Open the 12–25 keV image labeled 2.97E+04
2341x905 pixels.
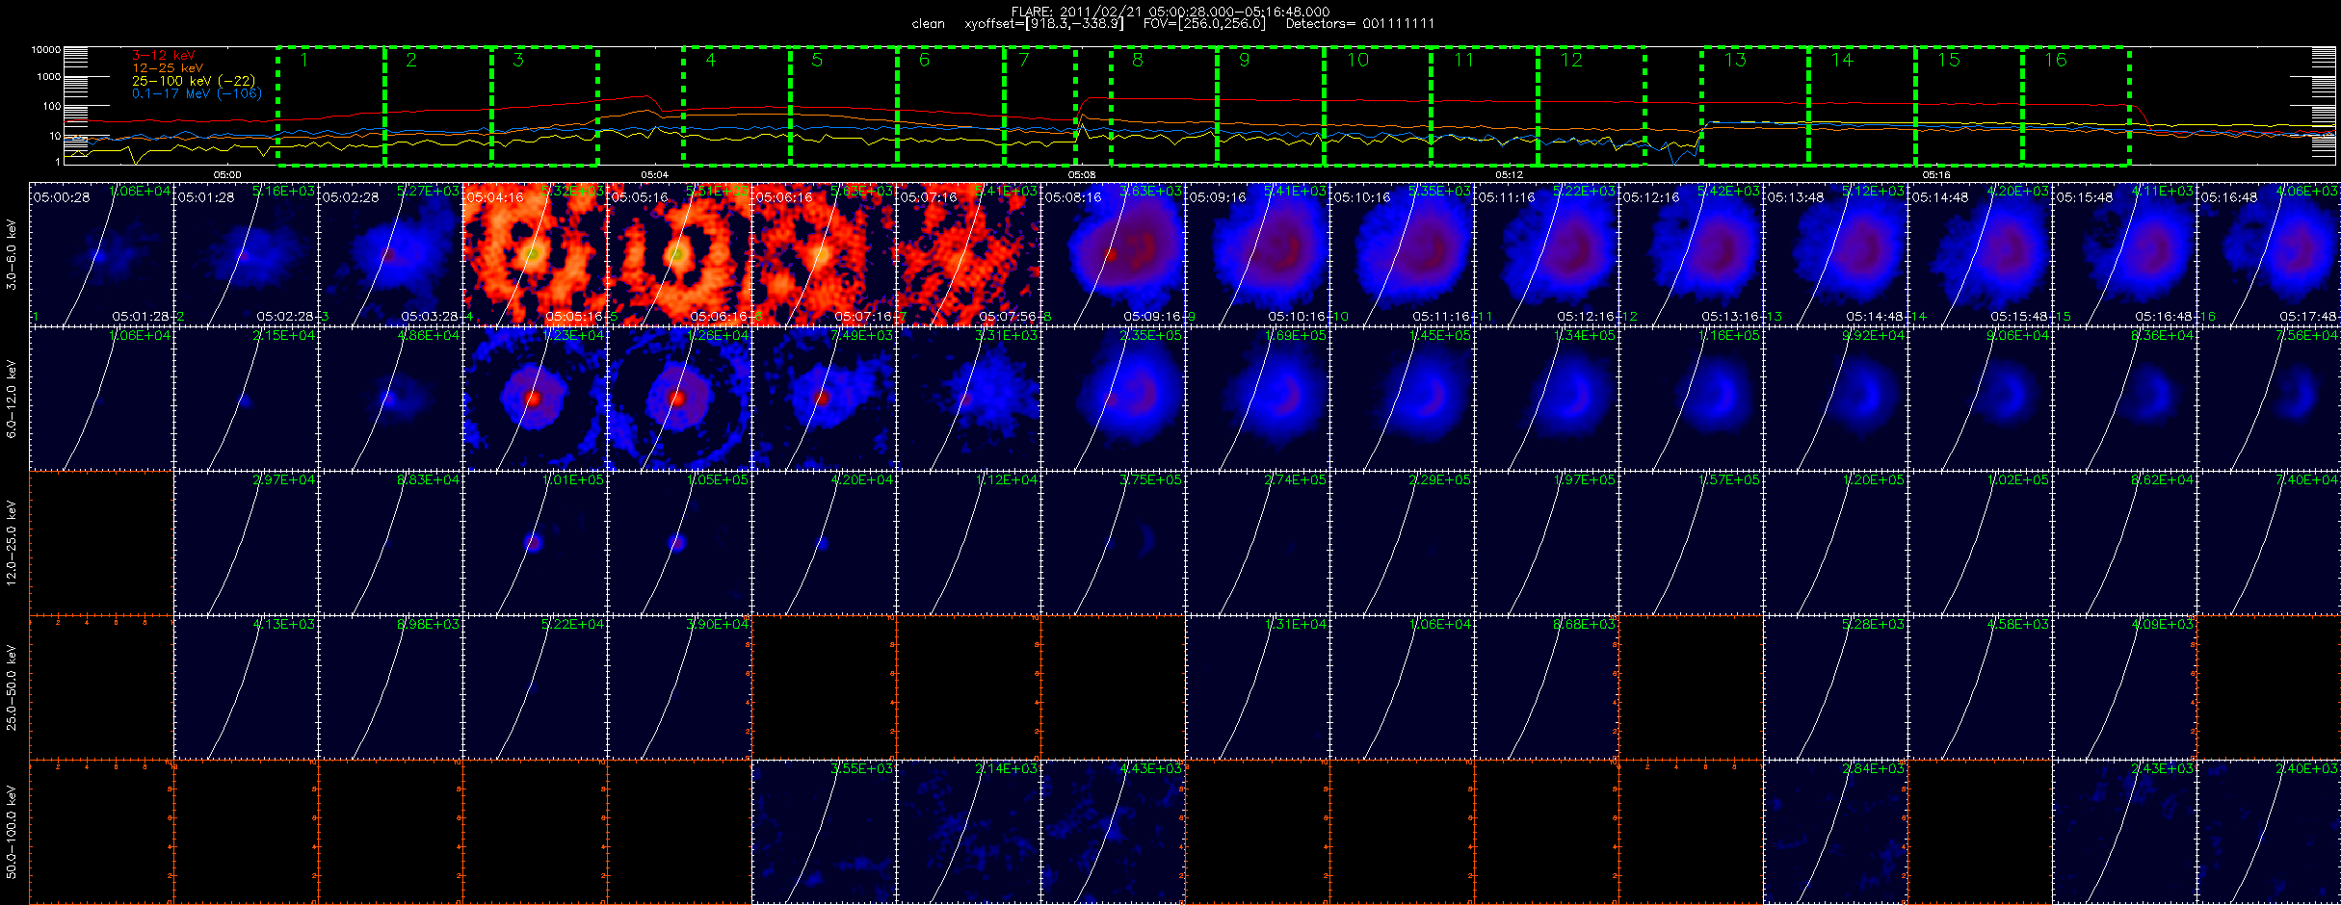point(247,543)
